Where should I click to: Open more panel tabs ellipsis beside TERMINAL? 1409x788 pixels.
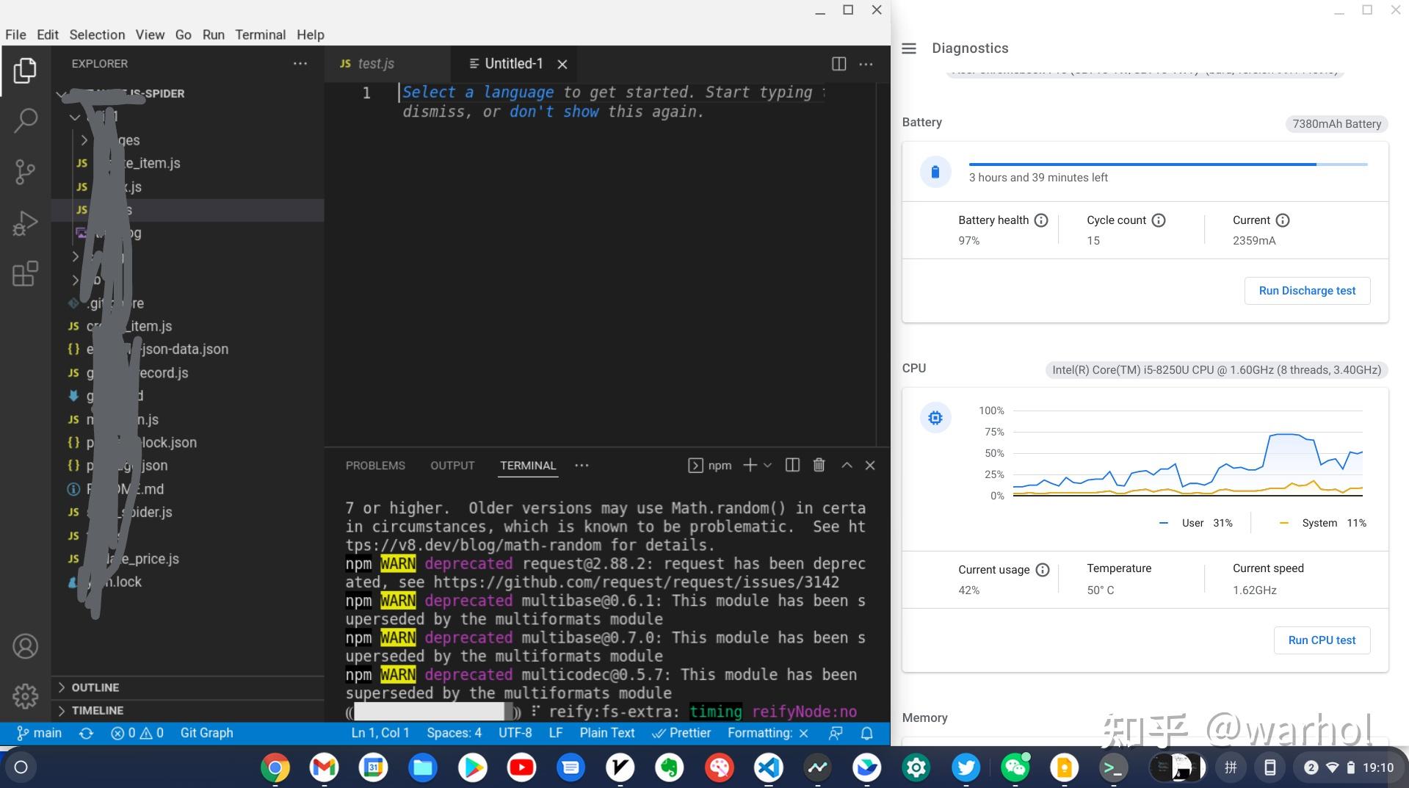(582, 465)
